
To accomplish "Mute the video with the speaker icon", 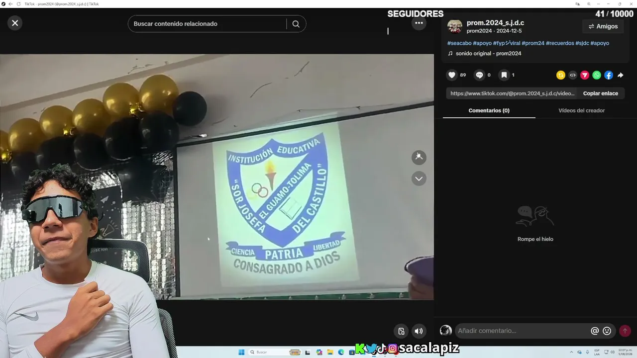I will (419, 331).
